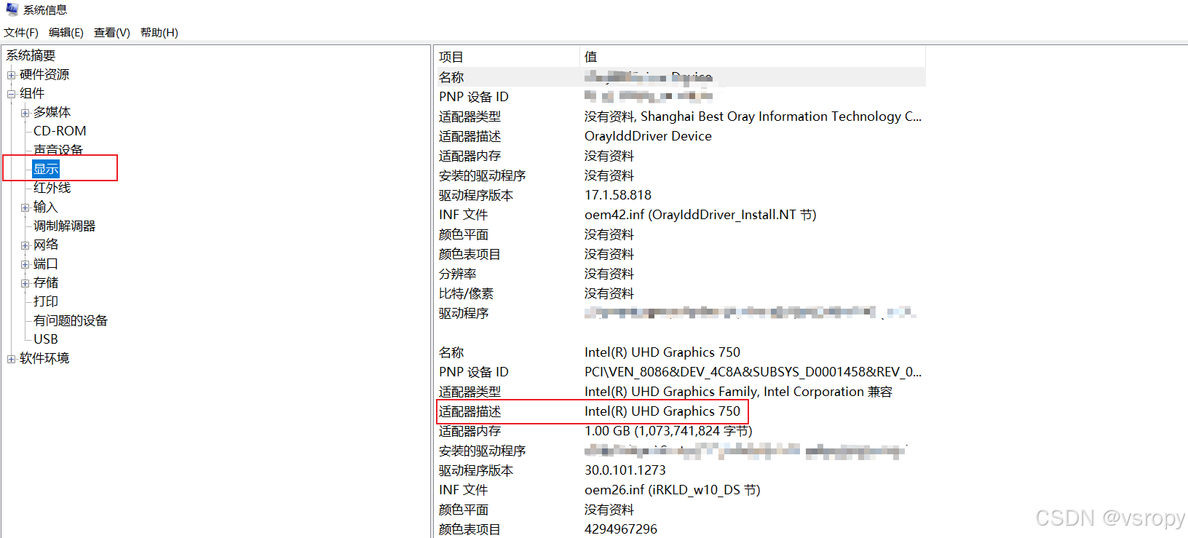Select 多媒体 in the tree
The image size is (1188, 538).
tap(52, 112)
